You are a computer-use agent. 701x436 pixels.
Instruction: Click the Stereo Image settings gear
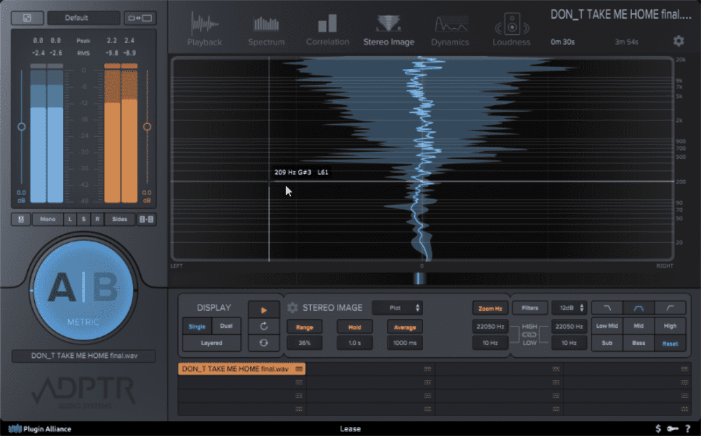(x=292, y=307)
